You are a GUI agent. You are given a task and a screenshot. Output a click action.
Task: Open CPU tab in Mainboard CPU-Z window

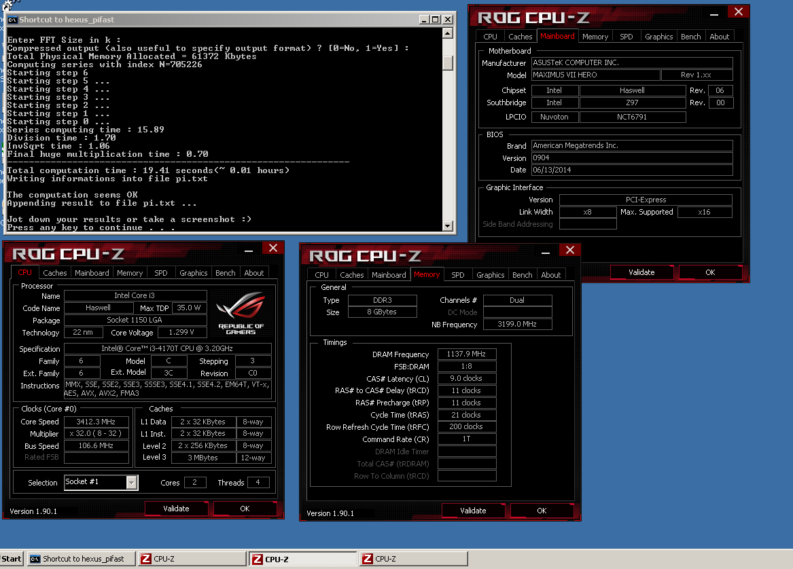pyautogui.click(x=490, y=37)
